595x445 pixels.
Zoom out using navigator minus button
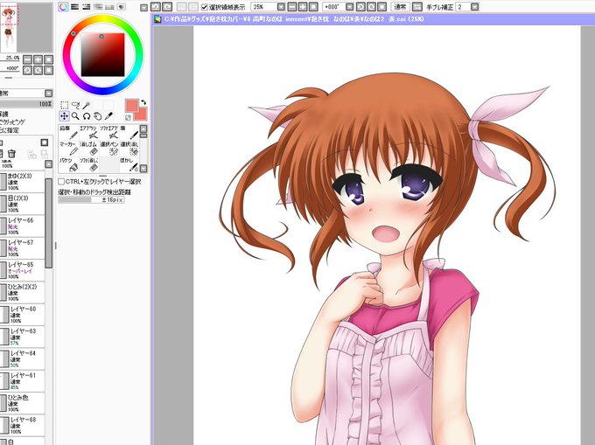27,59
